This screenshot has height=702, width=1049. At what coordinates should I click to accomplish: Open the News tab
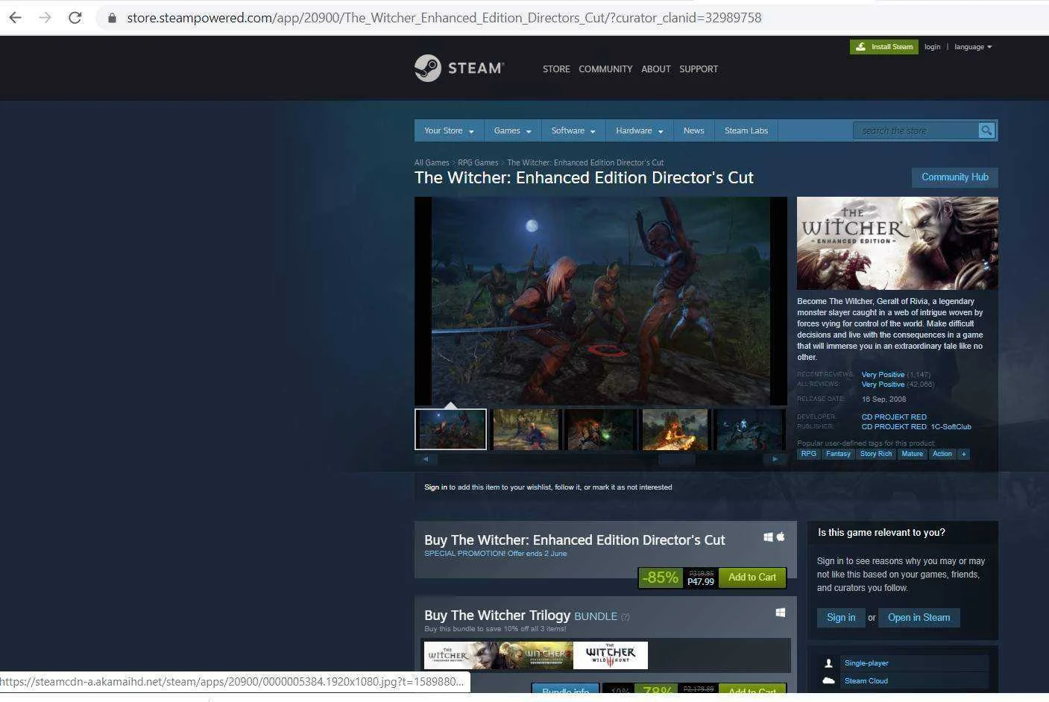(693, 130)
